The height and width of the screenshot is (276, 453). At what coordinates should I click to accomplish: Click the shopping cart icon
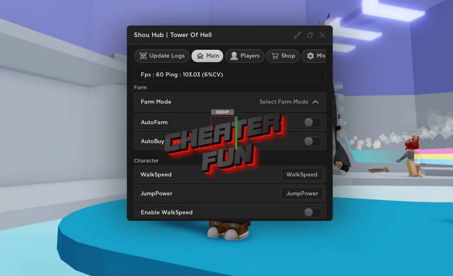tap(275, 56)
